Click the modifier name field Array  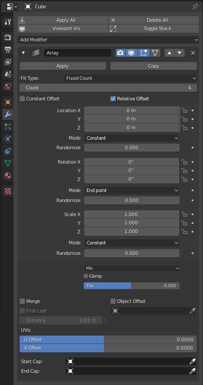click(x=78, y=53)
